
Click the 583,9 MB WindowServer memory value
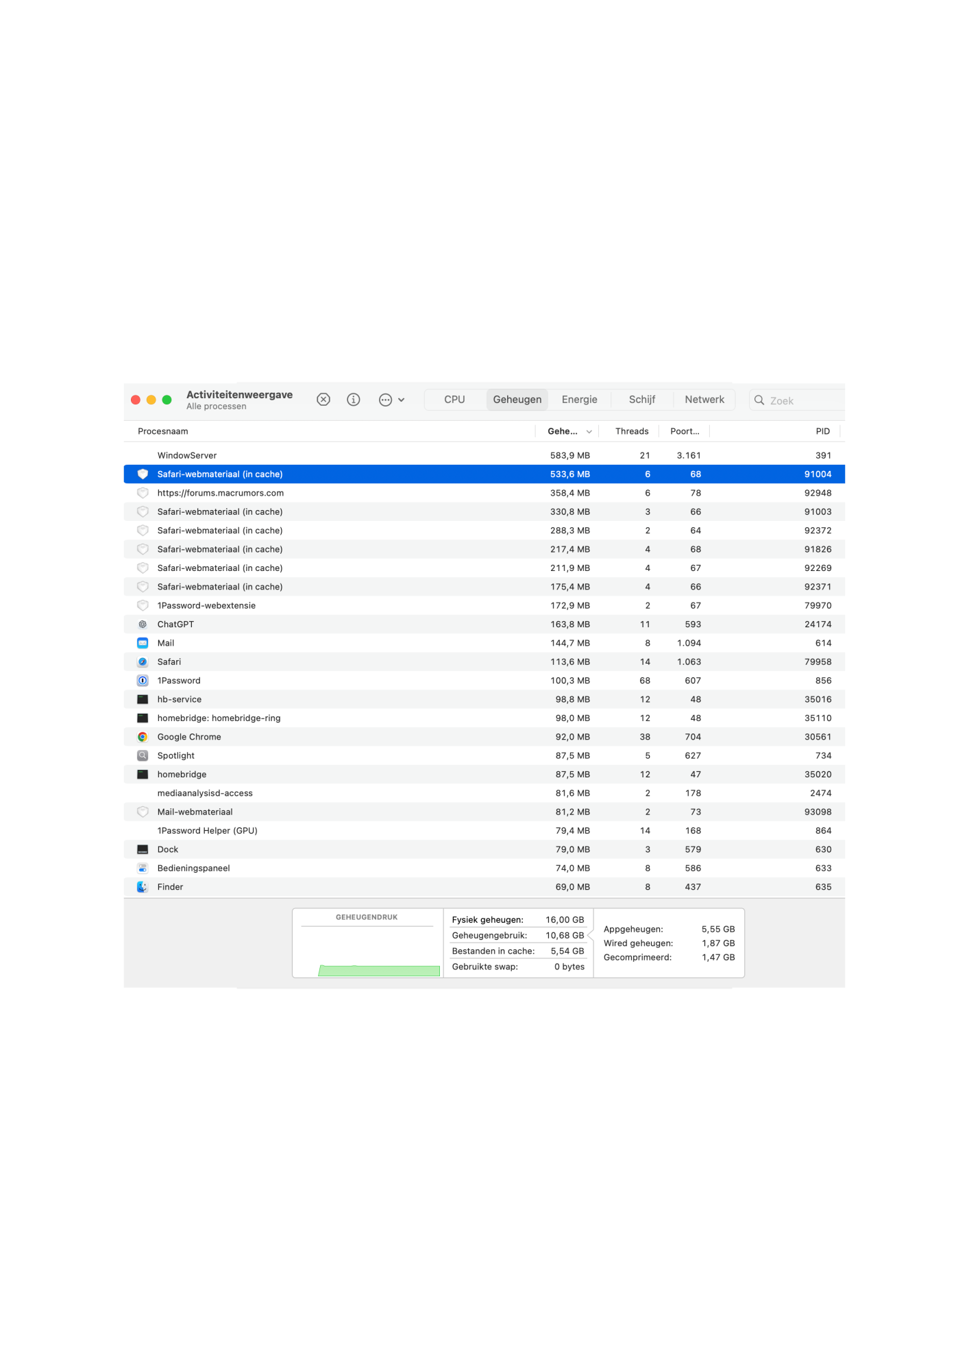pyautogui.click(x=569, y=455)
